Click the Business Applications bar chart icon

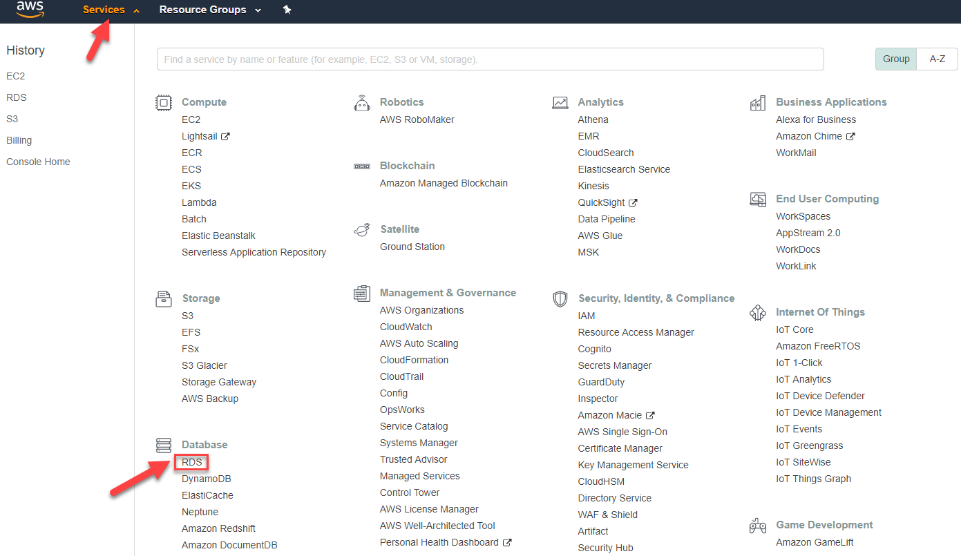(x=758, y=103)
